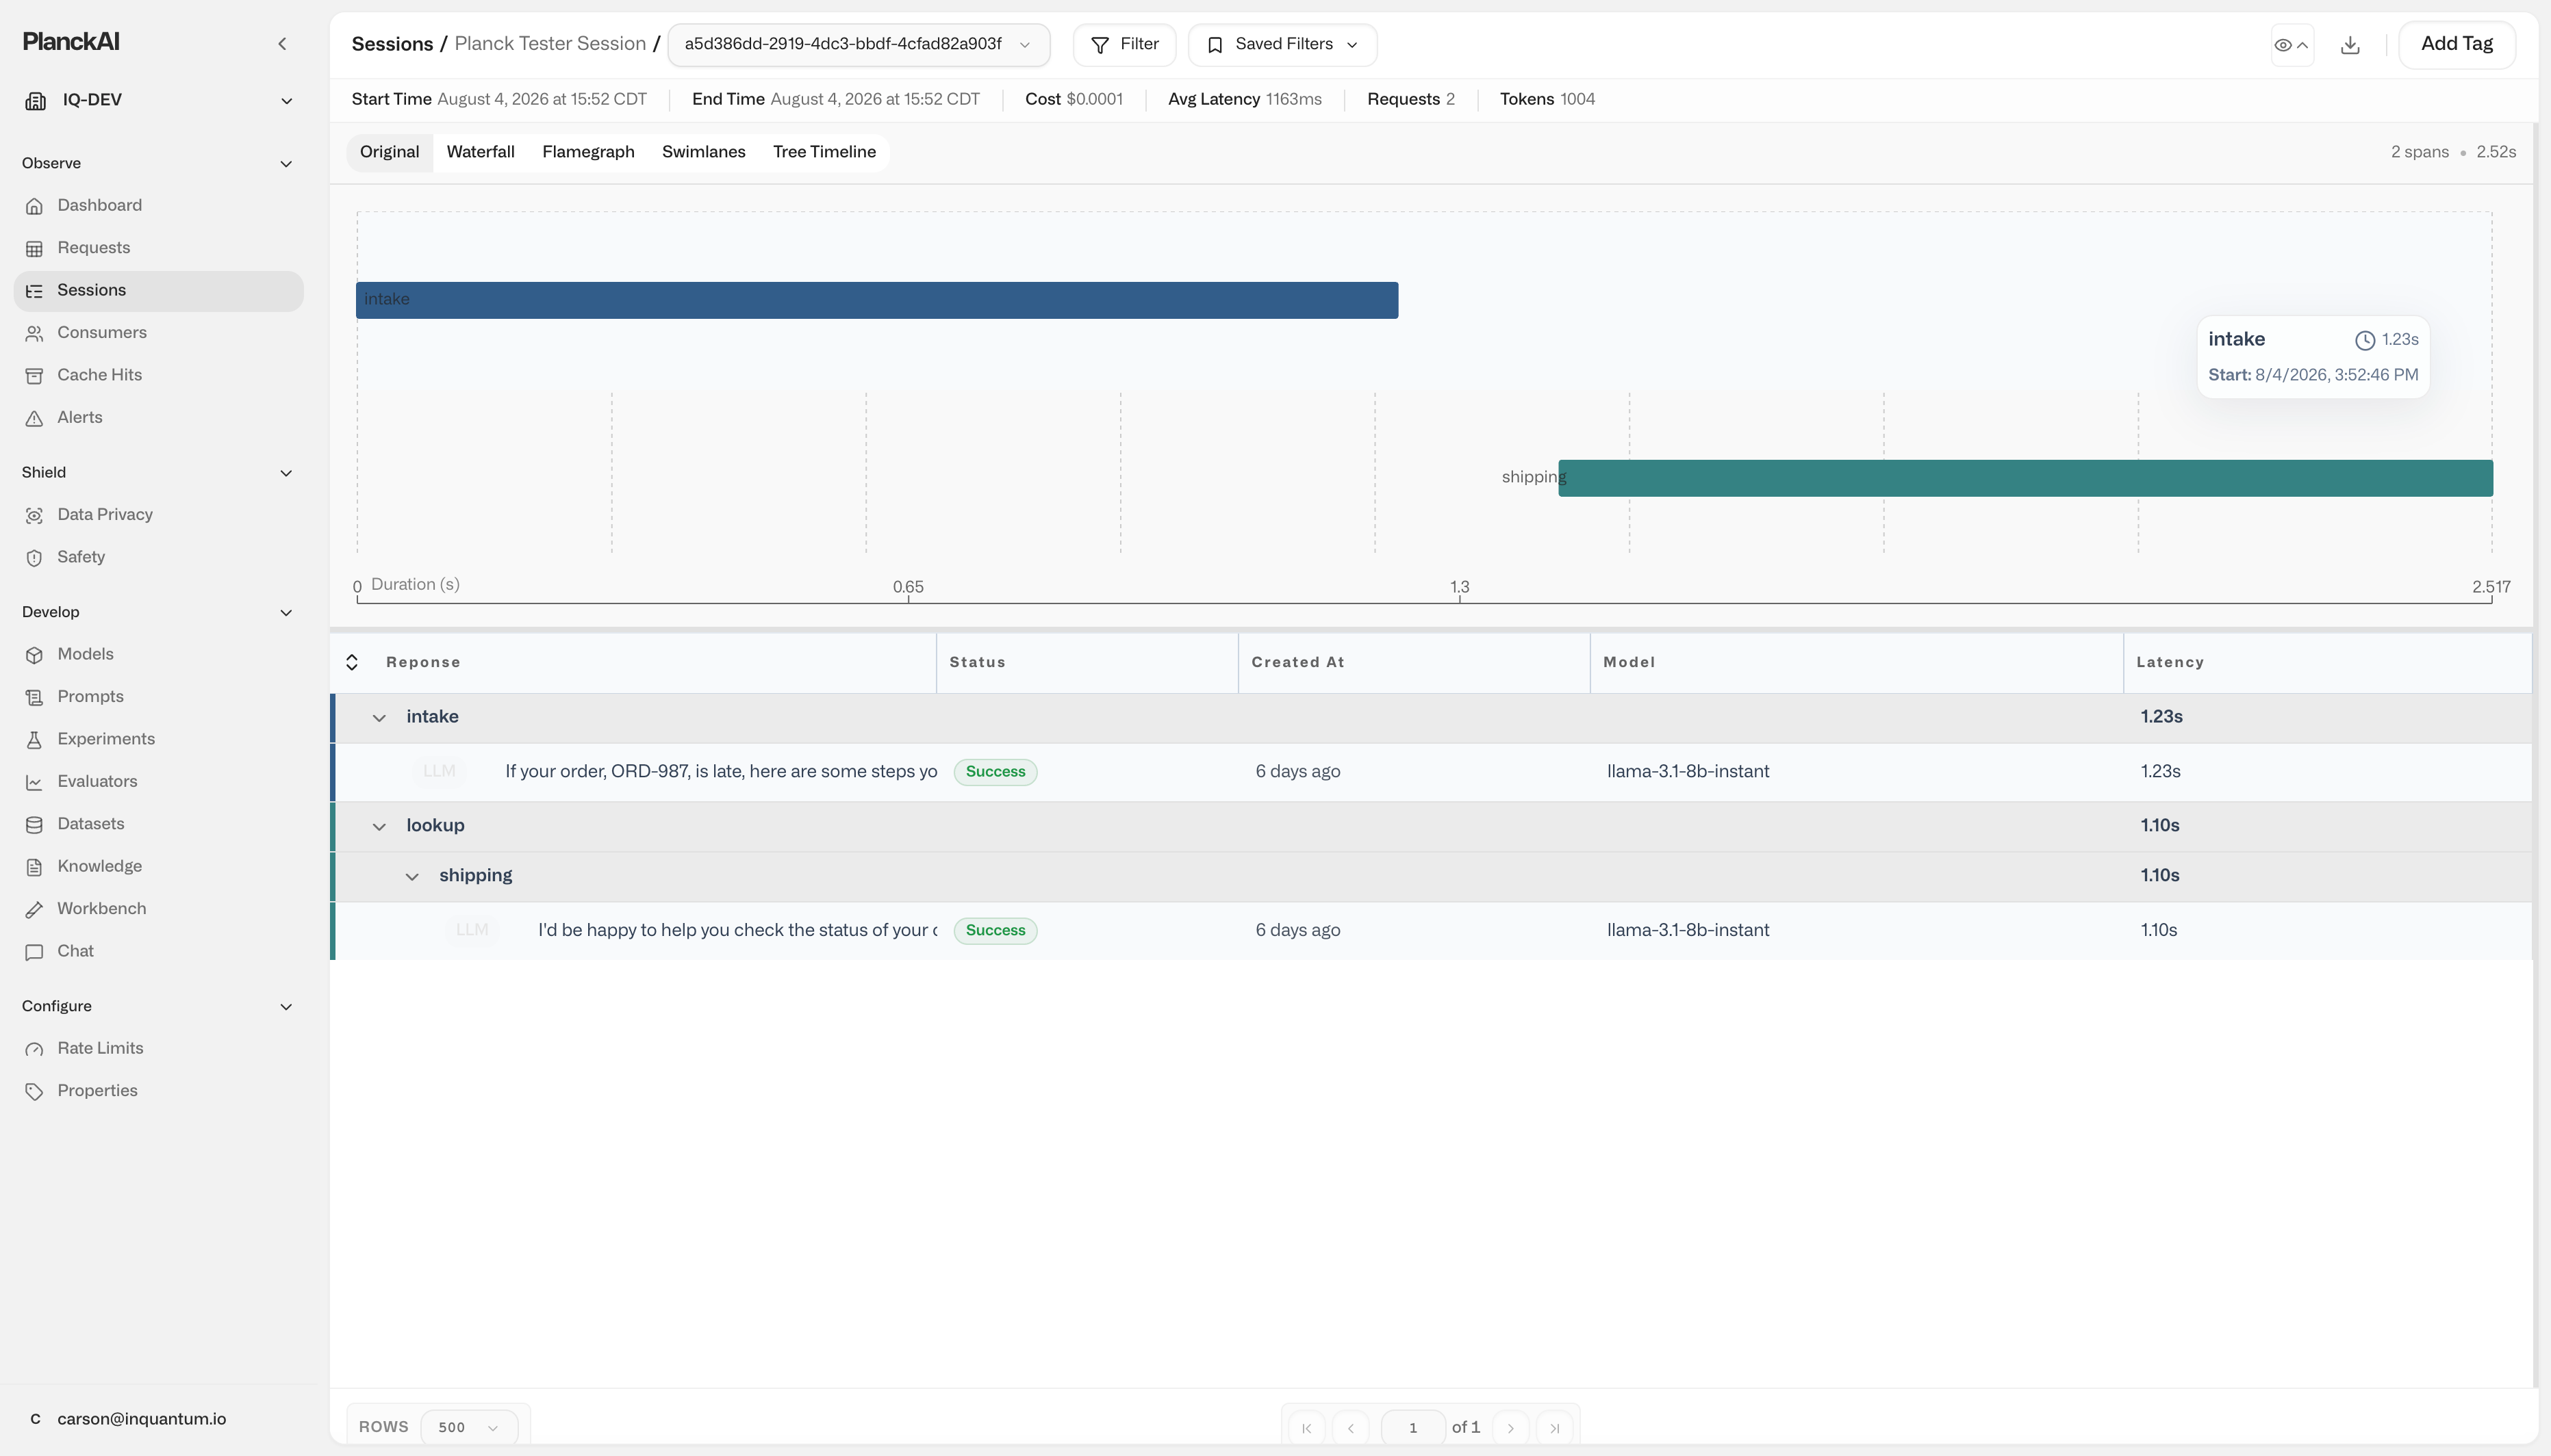Open Prompts page
The image size is (2551, 1456).
click(159, 697)
